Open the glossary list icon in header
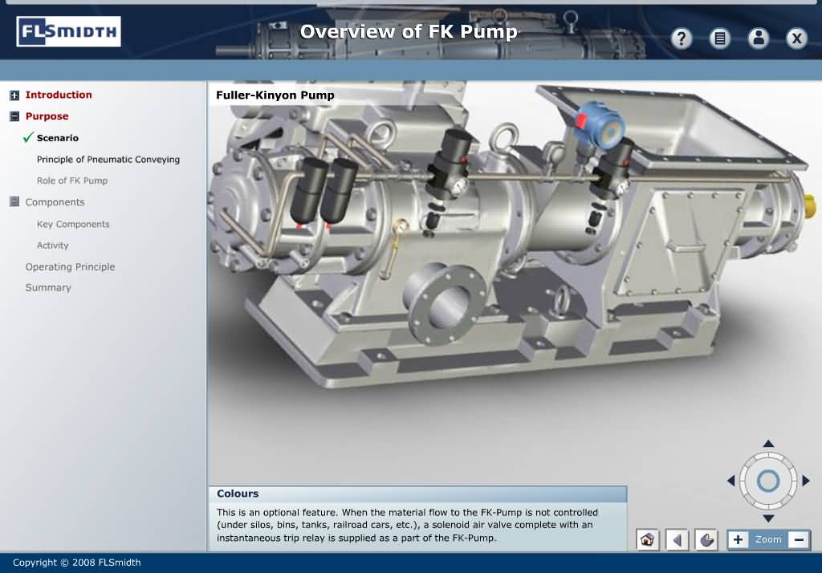The height and width of the screenshot is (573, 822). 720,38
